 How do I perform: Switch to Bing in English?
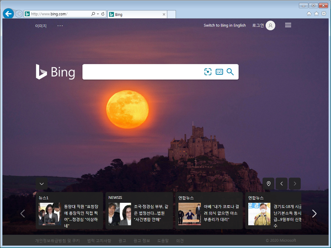coord(225,25)
